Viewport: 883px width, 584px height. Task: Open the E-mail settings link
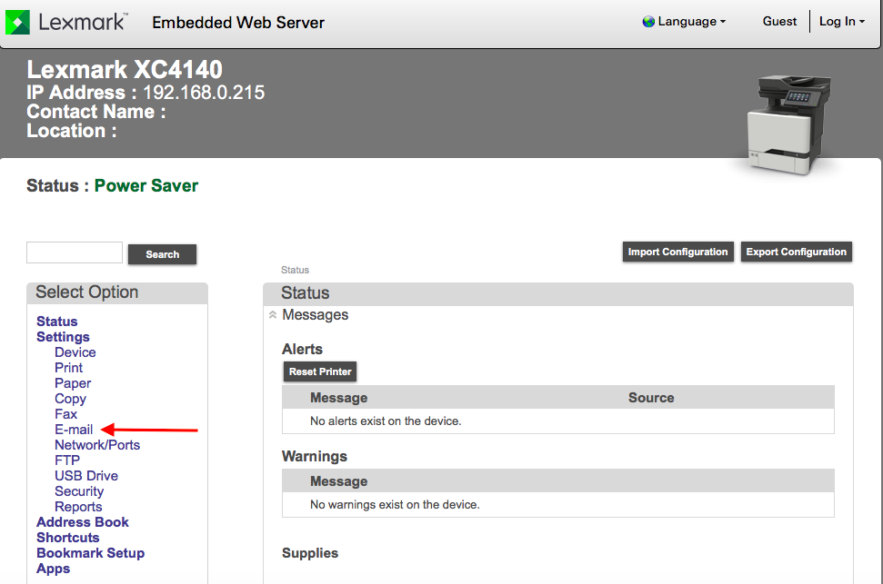(x=74, y=430)
